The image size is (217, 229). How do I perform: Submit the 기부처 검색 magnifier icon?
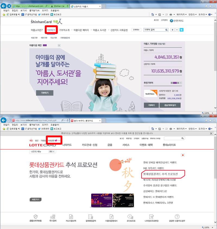(166, 30)
